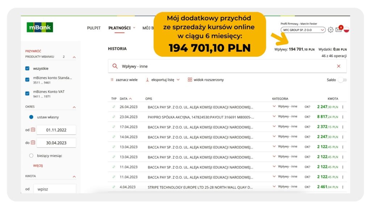The height and width of the screenshot is (209, 371).
Task: Open the messages envelope icon
Action: click(x=338, y=30)
